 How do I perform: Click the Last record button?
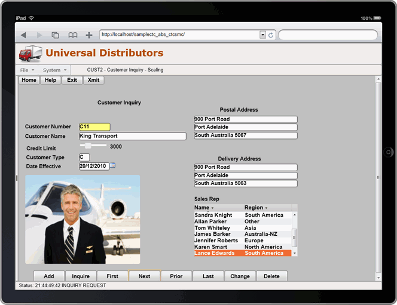point(208,276)
